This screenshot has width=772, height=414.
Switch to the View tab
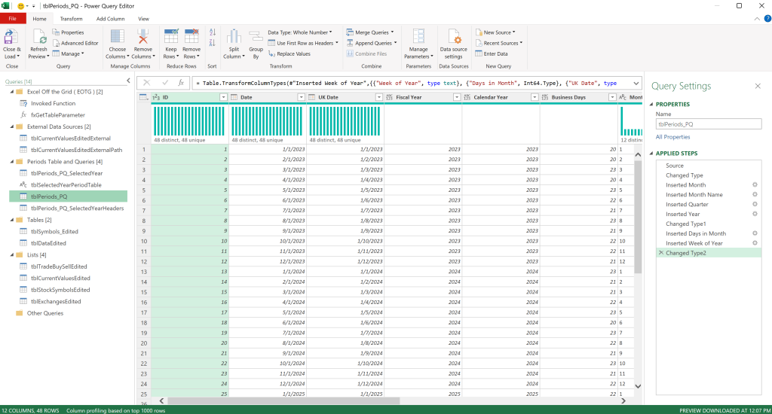143,19
